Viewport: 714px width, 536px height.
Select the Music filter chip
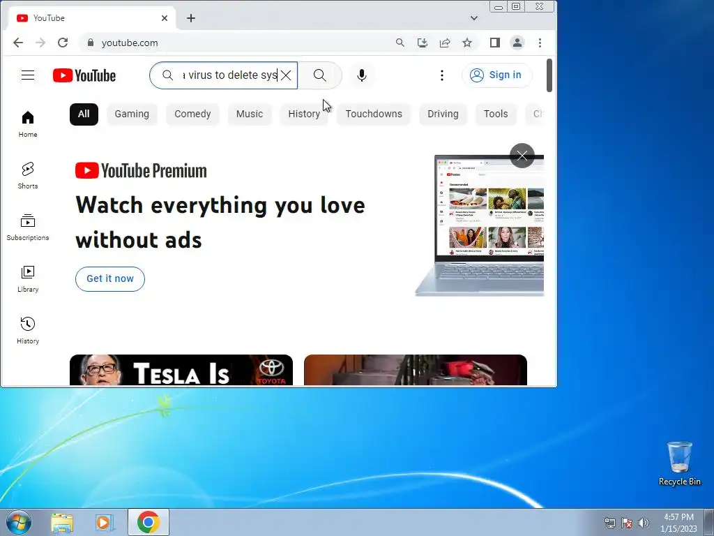(250, 114)
